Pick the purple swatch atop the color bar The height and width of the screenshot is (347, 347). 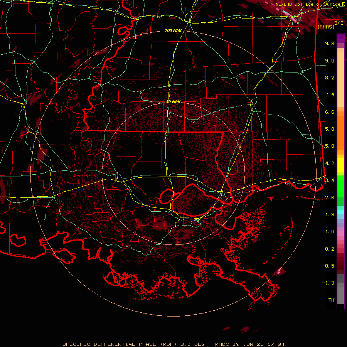(340, 39)
